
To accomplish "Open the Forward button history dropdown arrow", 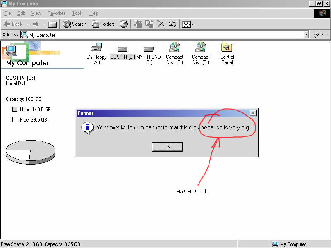I will point(44,24).
